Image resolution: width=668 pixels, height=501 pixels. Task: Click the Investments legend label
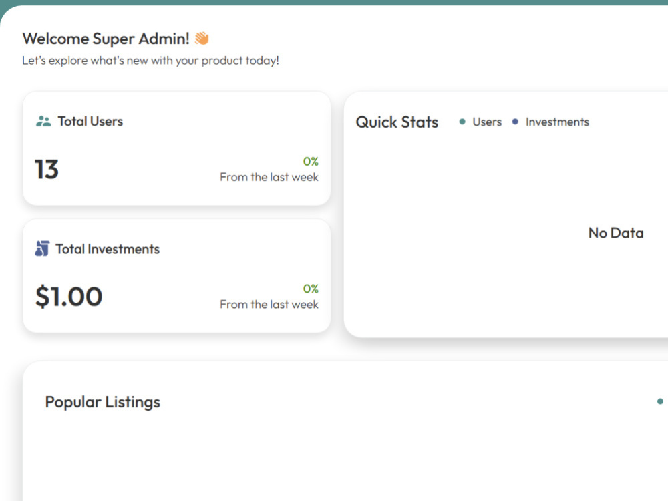coord(557,122)
